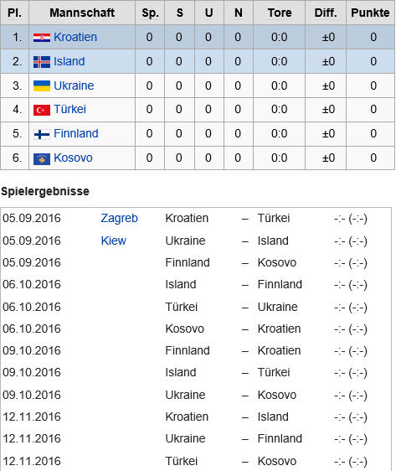The height and width of the screenshot is (471, 396).
Task: Click the Croatian flag icon
Action: point(42,38)
